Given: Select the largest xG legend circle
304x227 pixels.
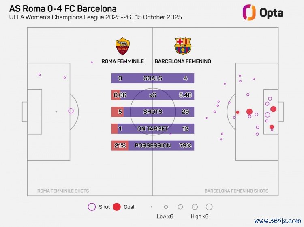Looking at the screenshot, I should pyautogui.click(x=209, y=207).
